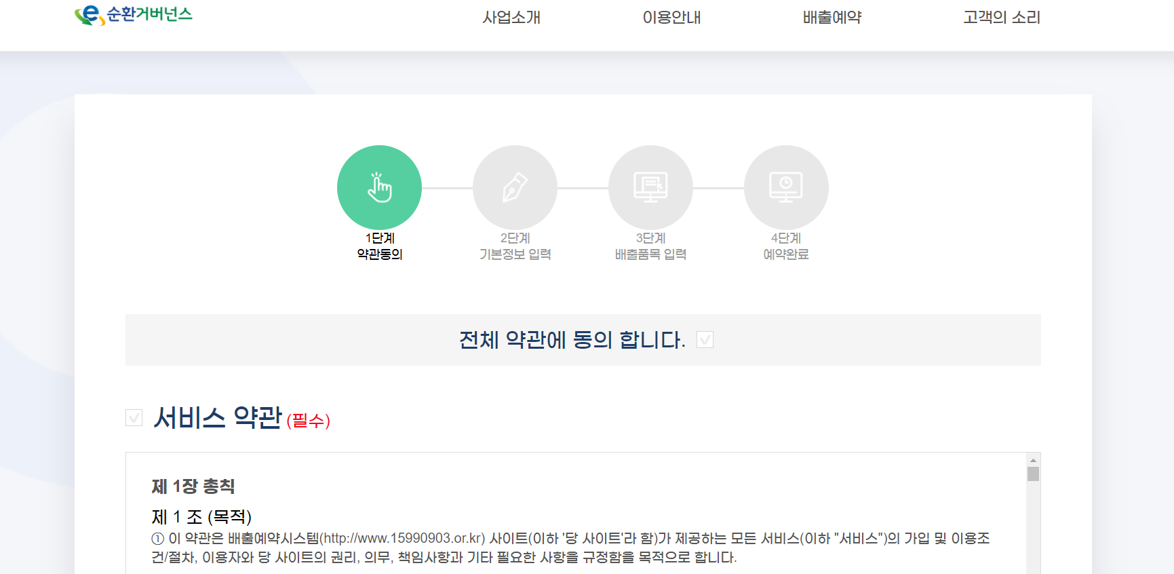Click the 2단계 기본정보 입력 label
The width and height of the screenshot is (1174, 574).
(515, 246)
